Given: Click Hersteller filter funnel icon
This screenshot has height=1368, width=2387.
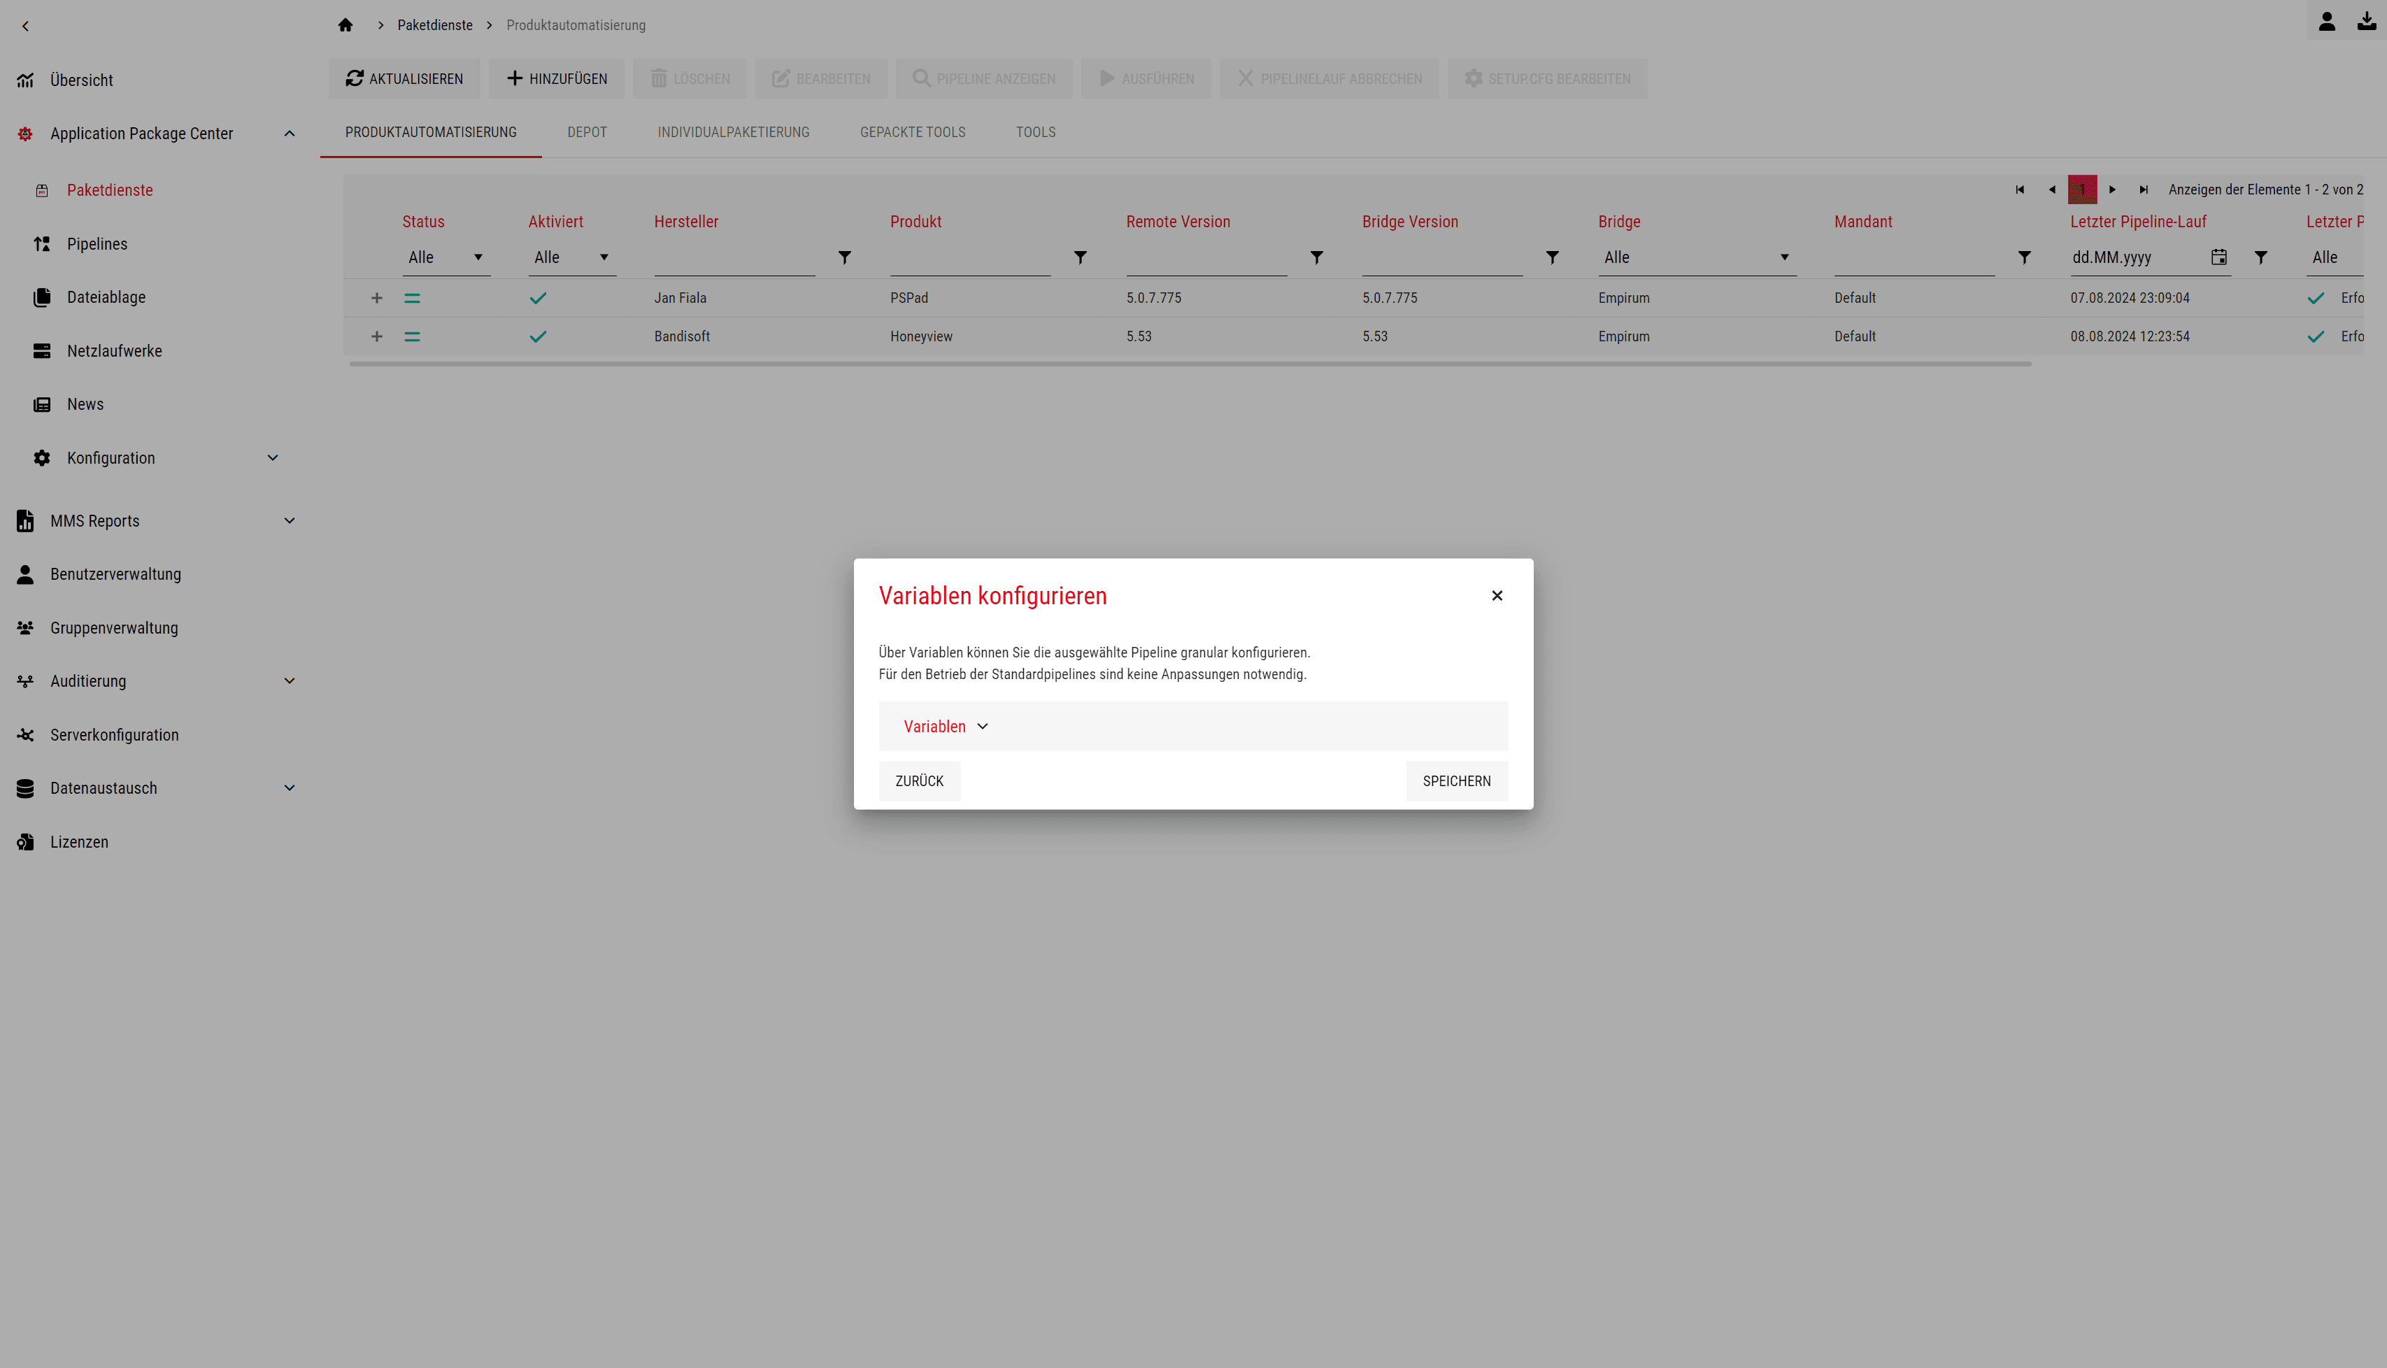Looking at the screenshot, I should pos(845,257).
